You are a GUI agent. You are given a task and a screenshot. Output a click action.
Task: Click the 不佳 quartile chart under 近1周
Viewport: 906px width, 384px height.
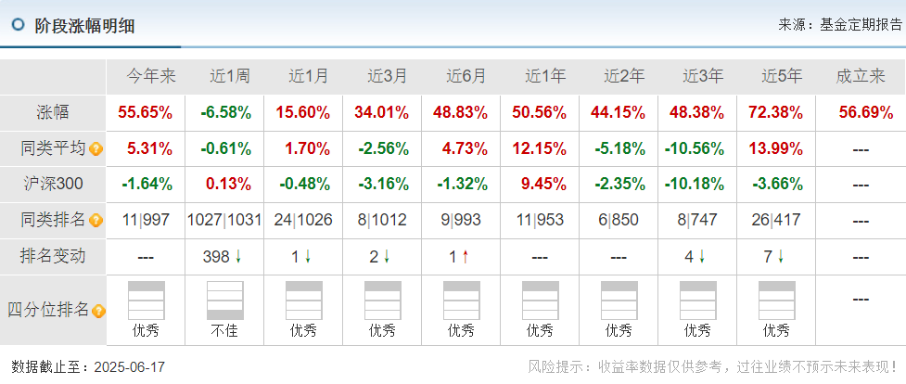point(224,301)
